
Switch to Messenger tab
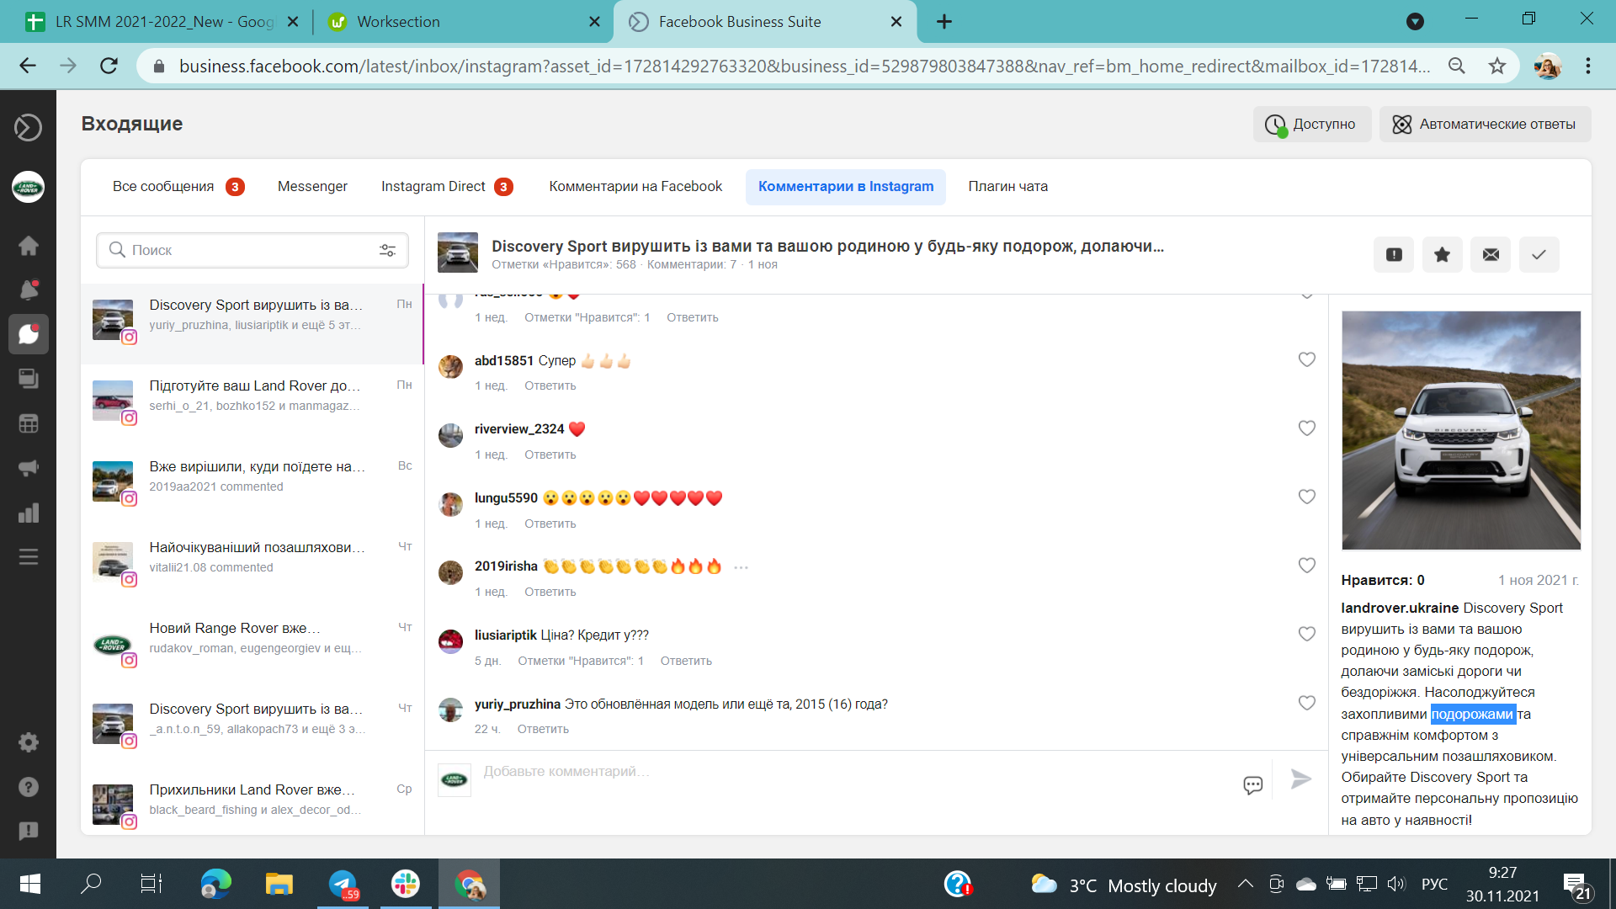click(x=312, y=187)
